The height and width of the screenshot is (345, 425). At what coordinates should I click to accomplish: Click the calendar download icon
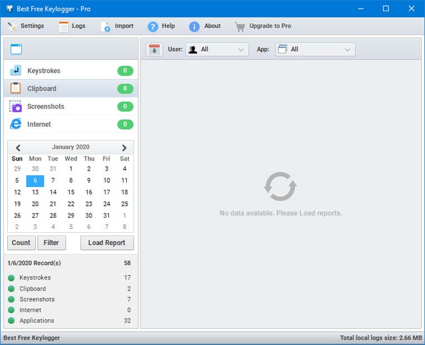click(x=154, y=50)
